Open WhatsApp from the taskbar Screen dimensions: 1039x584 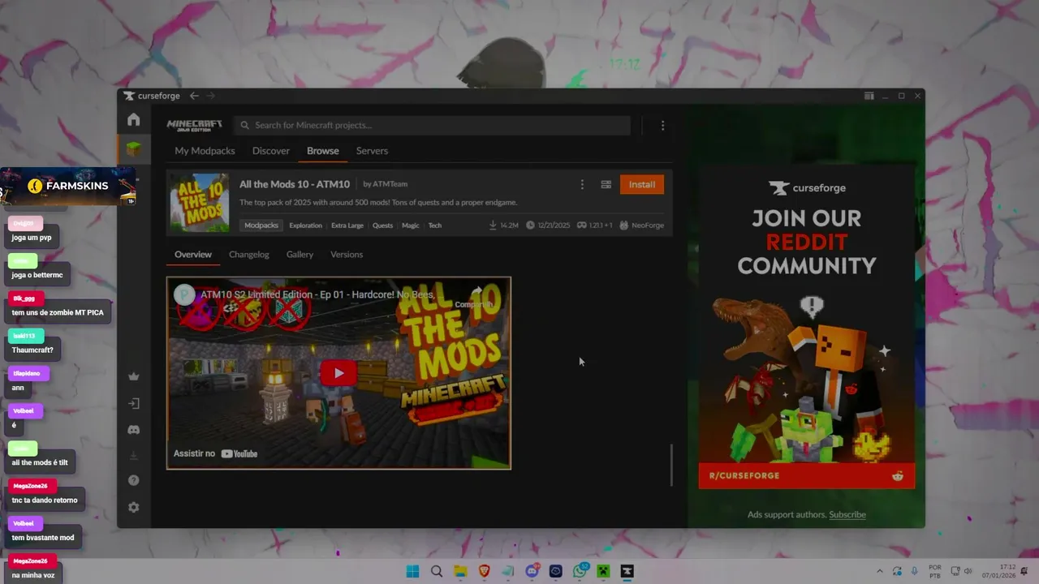pos(580,572)
